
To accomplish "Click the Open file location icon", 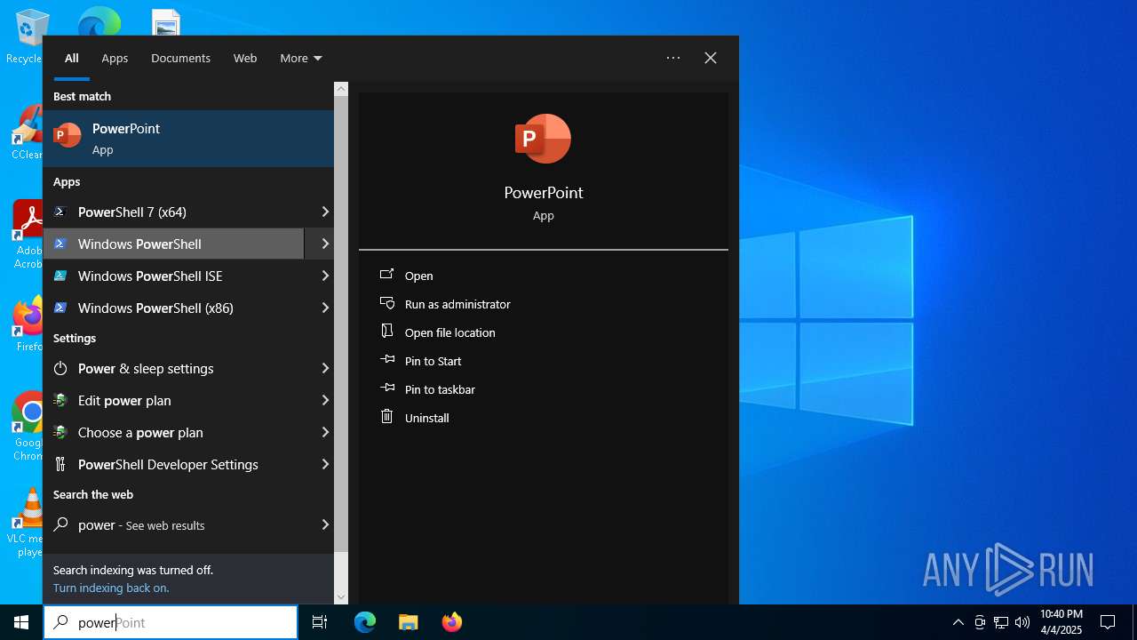I will point(386,332).
